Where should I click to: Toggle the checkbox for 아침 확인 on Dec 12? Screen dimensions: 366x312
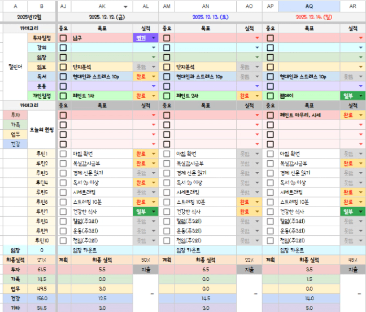coord(63,153)
